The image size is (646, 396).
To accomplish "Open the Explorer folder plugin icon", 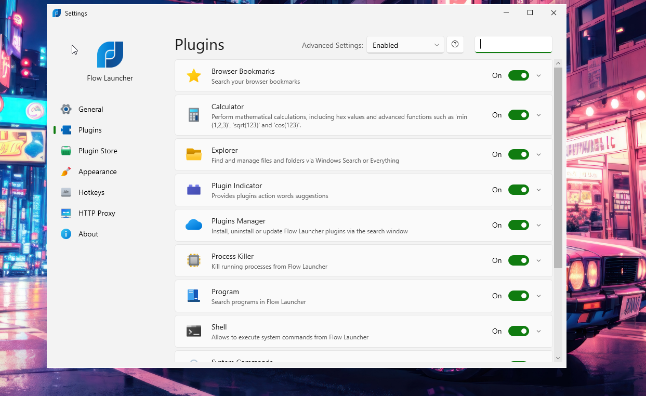I will point(193,154).
